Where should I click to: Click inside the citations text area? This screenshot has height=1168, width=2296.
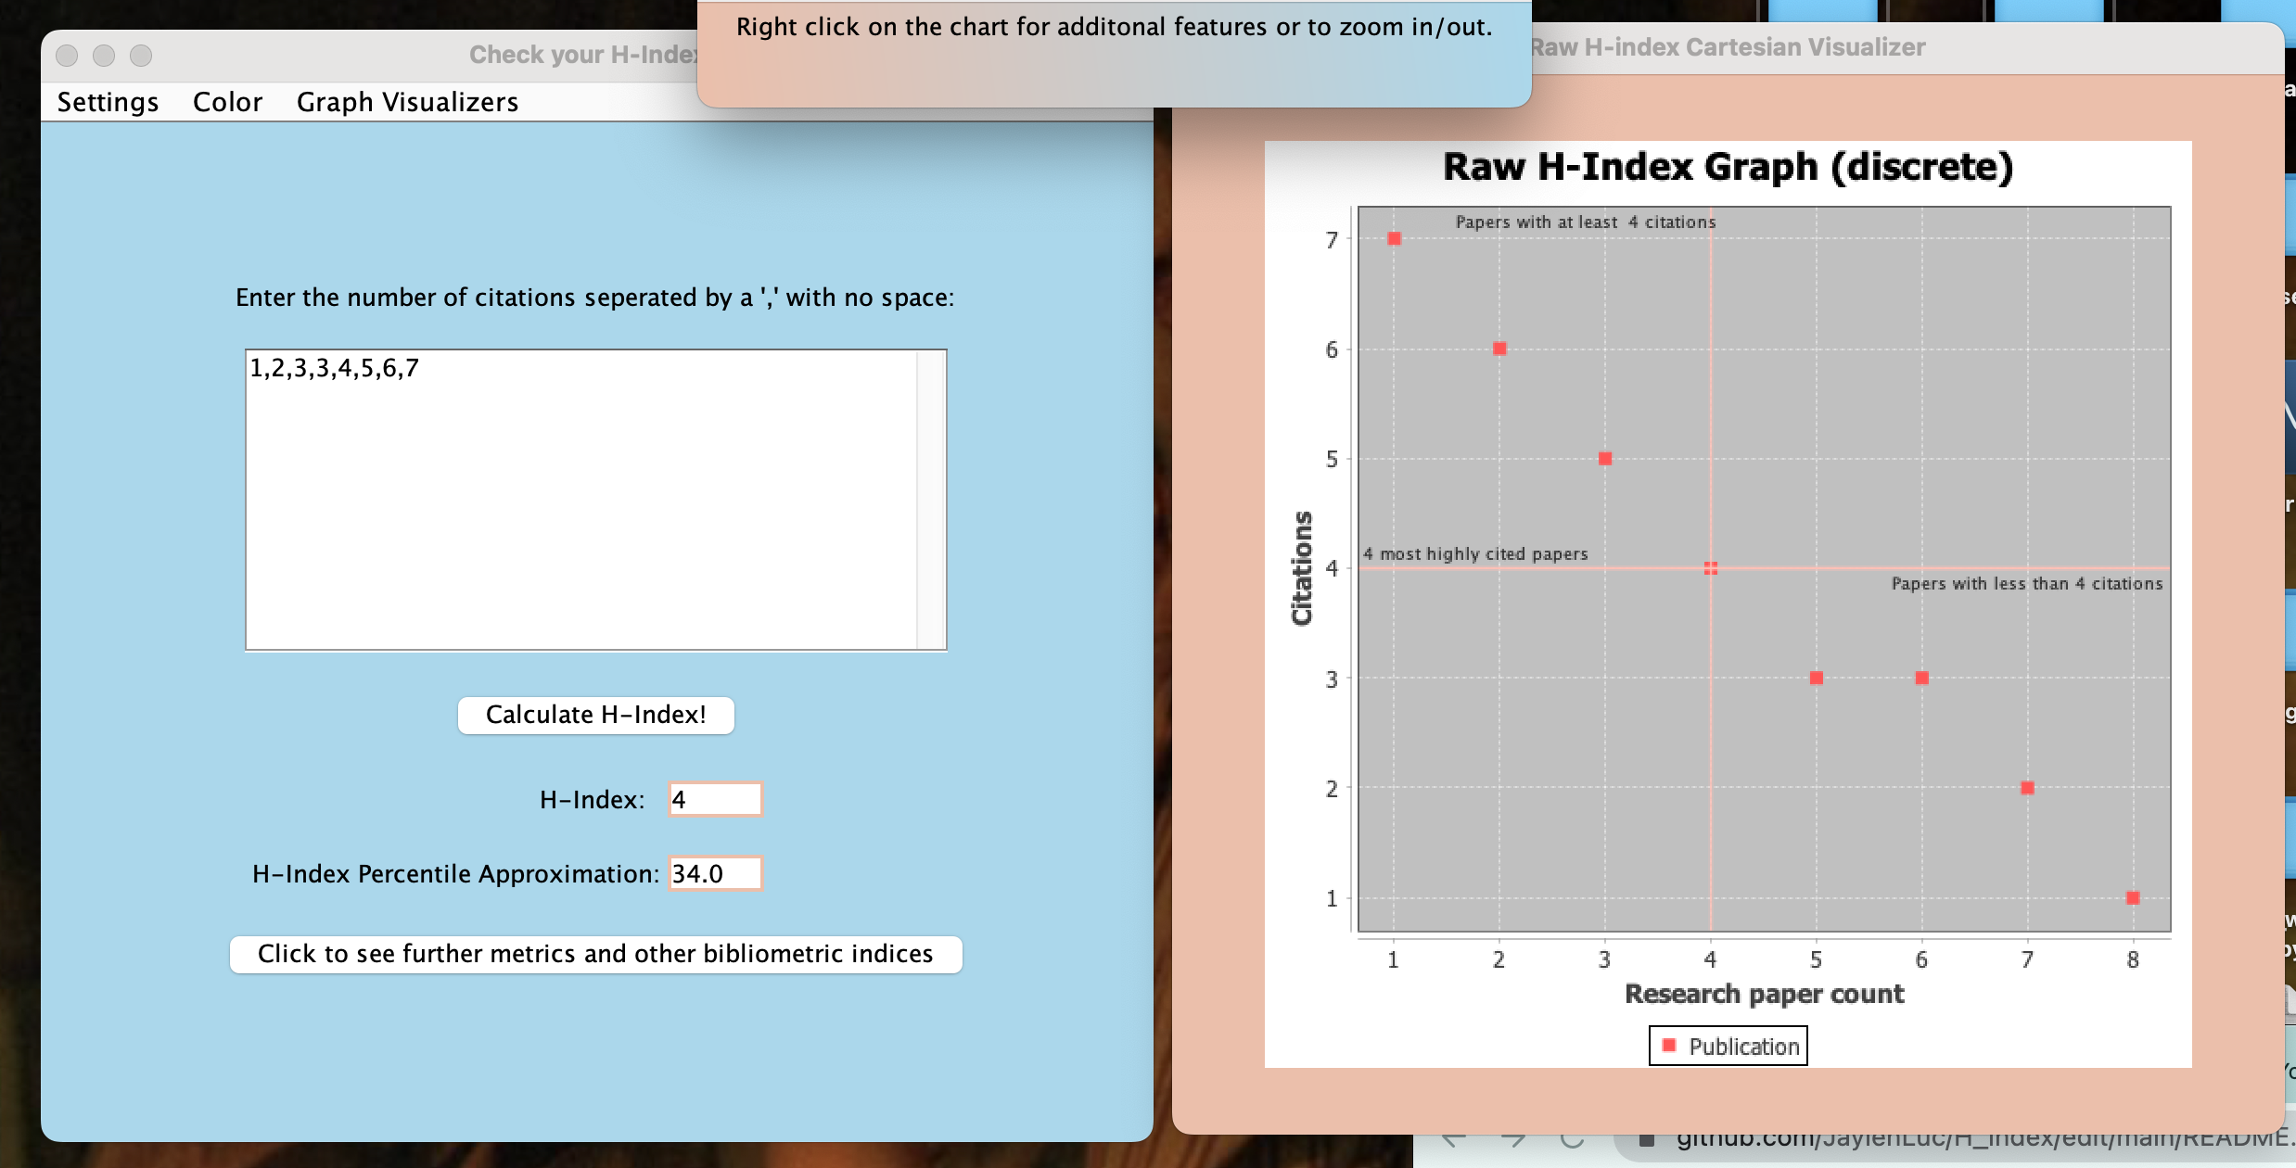pos(580,501)
